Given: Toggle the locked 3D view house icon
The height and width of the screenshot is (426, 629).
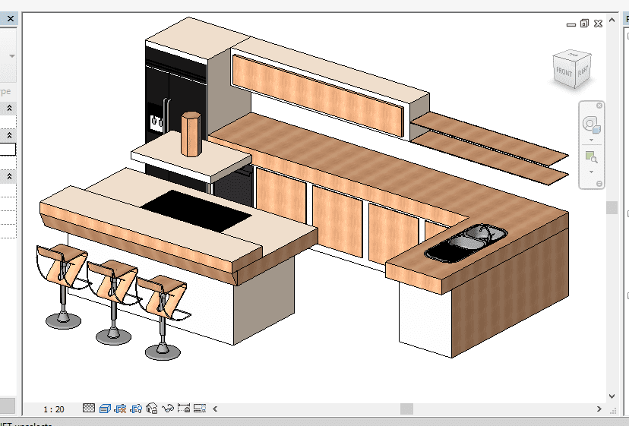Looking at the screenshot, I should (x=152, y=409).
